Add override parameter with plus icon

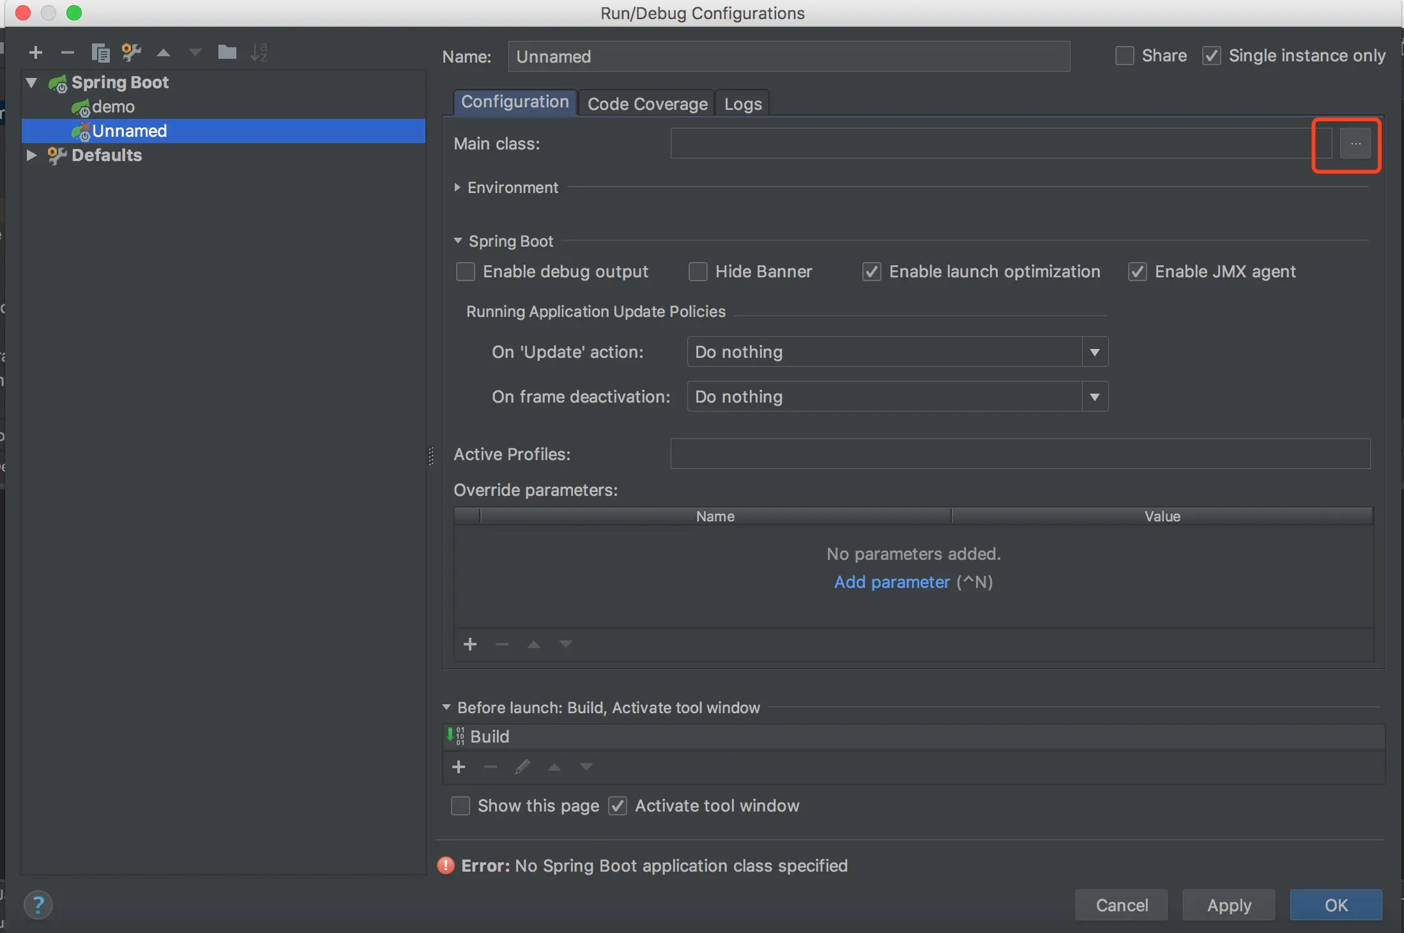470,644
